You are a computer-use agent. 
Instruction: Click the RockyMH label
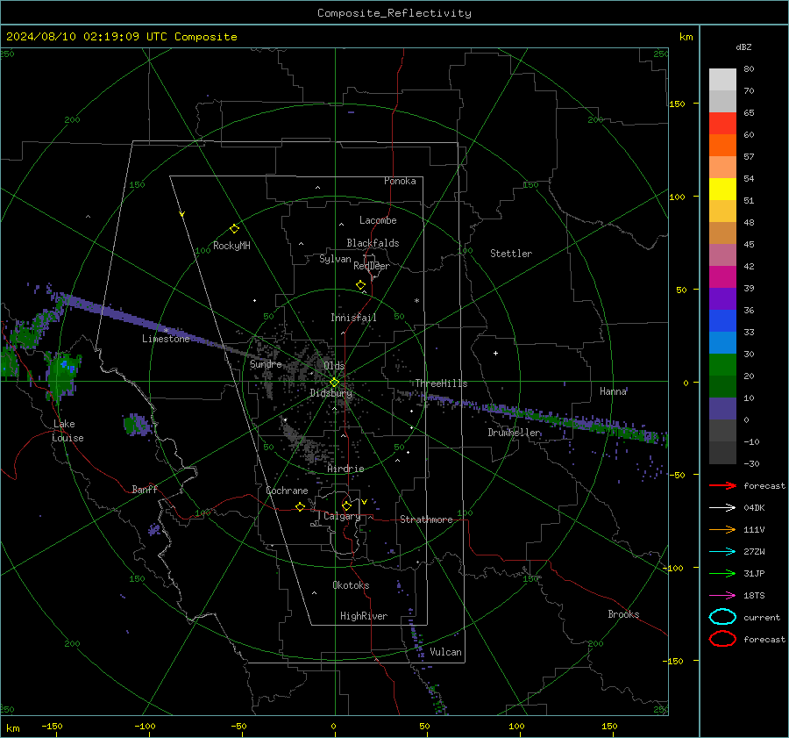click(x=231, y=246)
